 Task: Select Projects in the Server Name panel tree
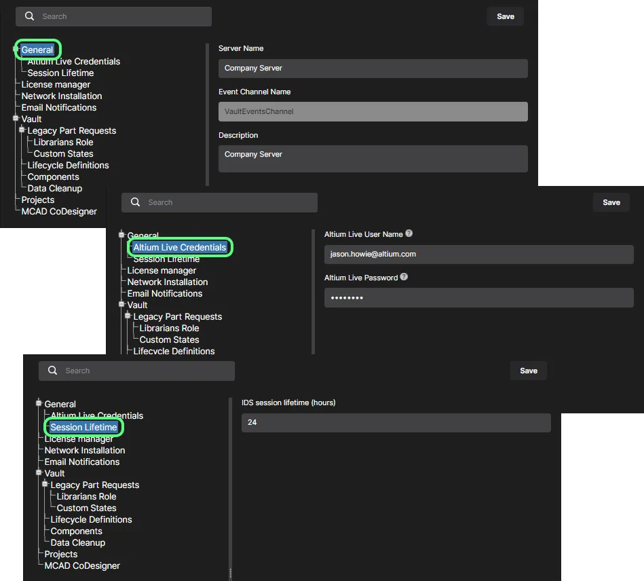[38, 200]
